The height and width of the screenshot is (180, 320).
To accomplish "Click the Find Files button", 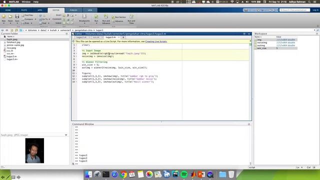I will [x=27, y=15].
